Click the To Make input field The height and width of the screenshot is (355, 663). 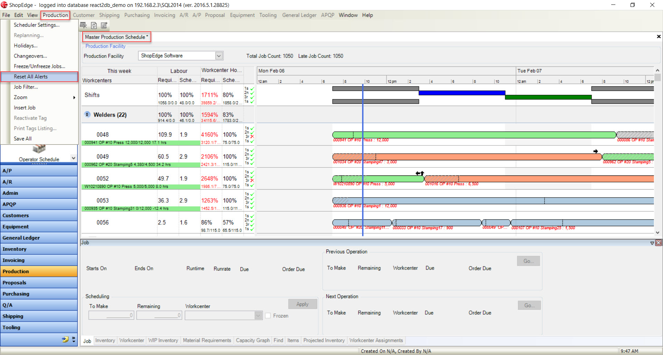point(111,315)
